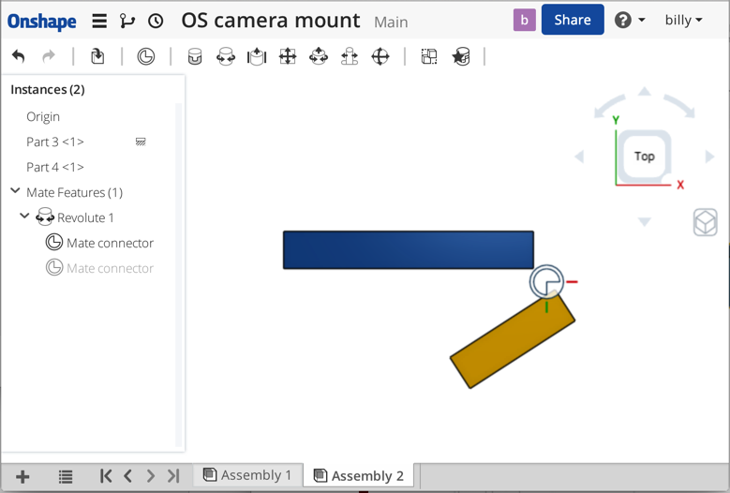Select the Fastened mate tool
Viewport: 730px width, 493px height.
coord(195,57)
